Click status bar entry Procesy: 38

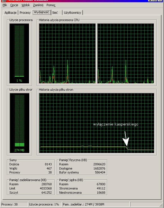tap(14, 204)
